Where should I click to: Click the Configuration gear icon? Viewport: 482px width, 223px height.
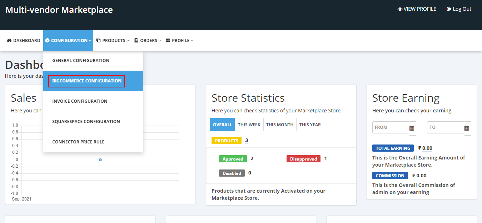[x=47, y=41]
